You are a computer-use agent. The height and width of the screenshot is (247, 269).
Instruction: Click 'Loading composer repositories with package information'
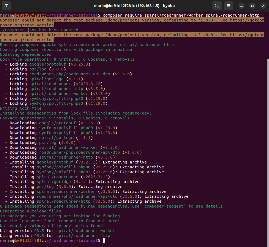click(66, 50)
